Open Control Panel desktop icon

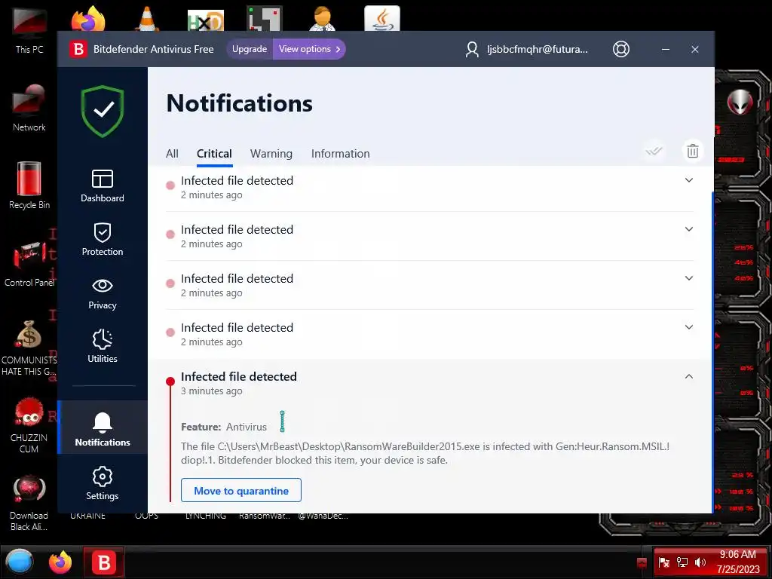tap(29, 263)
